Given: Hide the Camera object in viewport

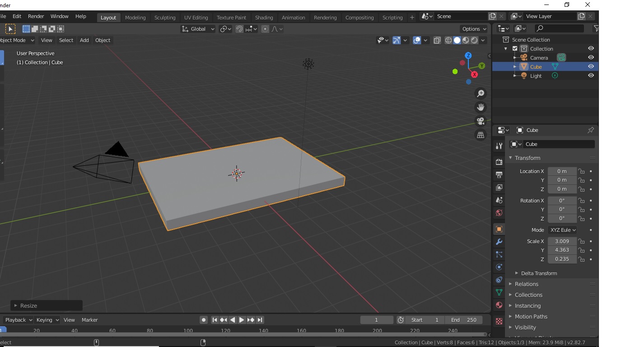Looking at the screenshot, I should point(591,57).
